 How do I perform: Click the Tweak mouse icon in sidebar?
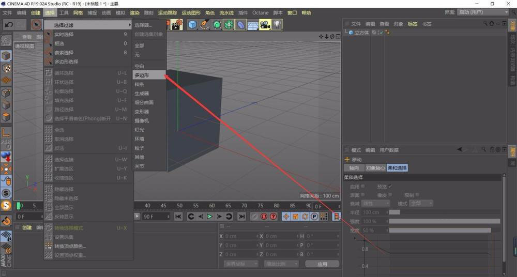[x=6, y=181]
